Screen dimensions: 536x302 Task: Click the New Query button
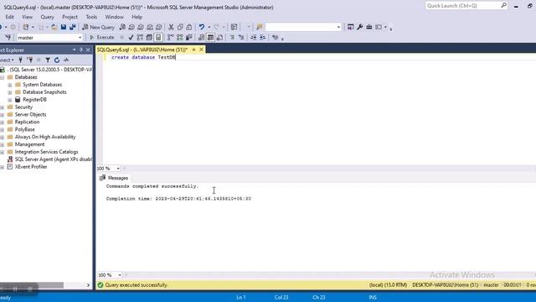(x=99, y=27)
